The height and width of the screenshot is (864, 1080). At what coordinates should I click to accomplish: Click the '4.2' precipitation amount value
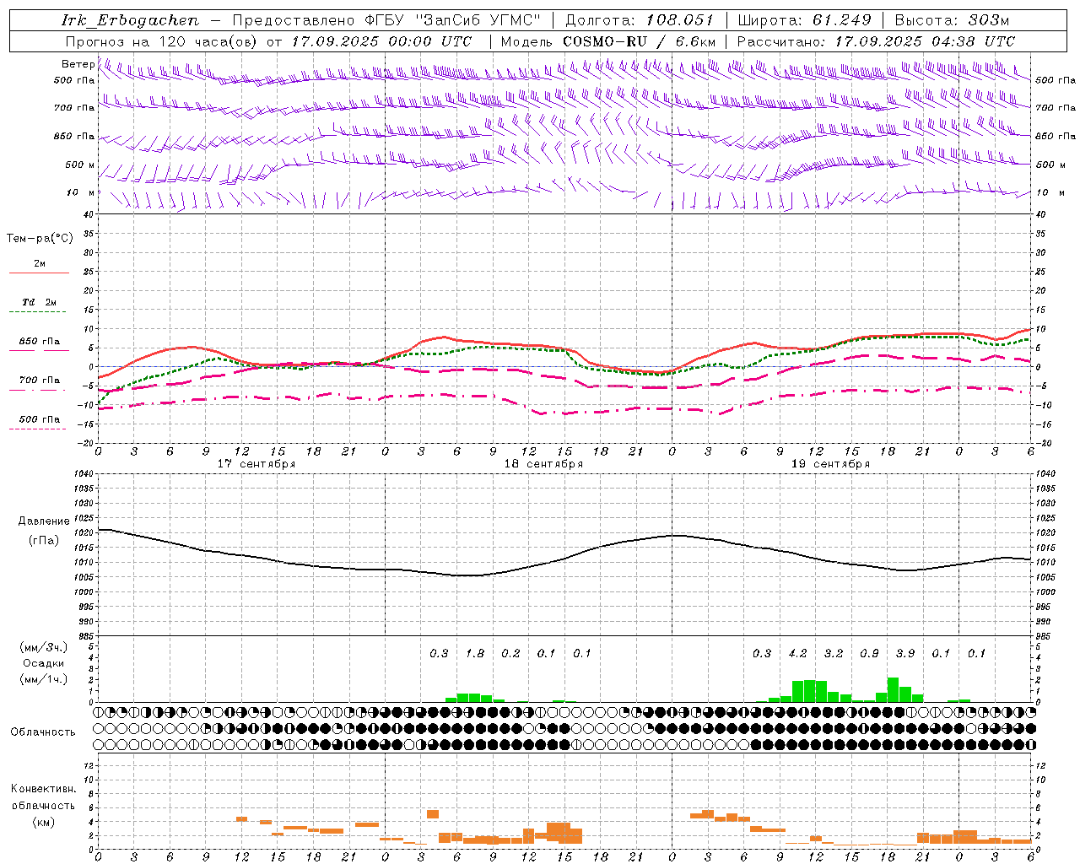click(797, 654)
